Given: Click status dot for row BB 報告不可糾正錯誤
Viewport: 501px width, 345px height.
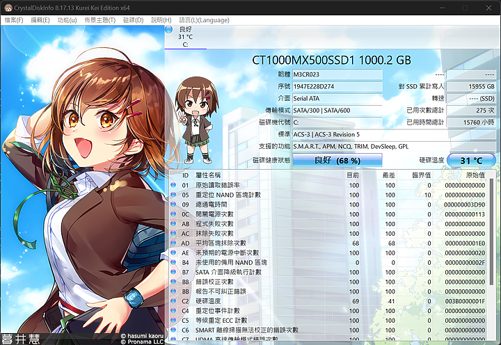Looking at the screenshot, I should pyautogui.click(x=173, y=291).
